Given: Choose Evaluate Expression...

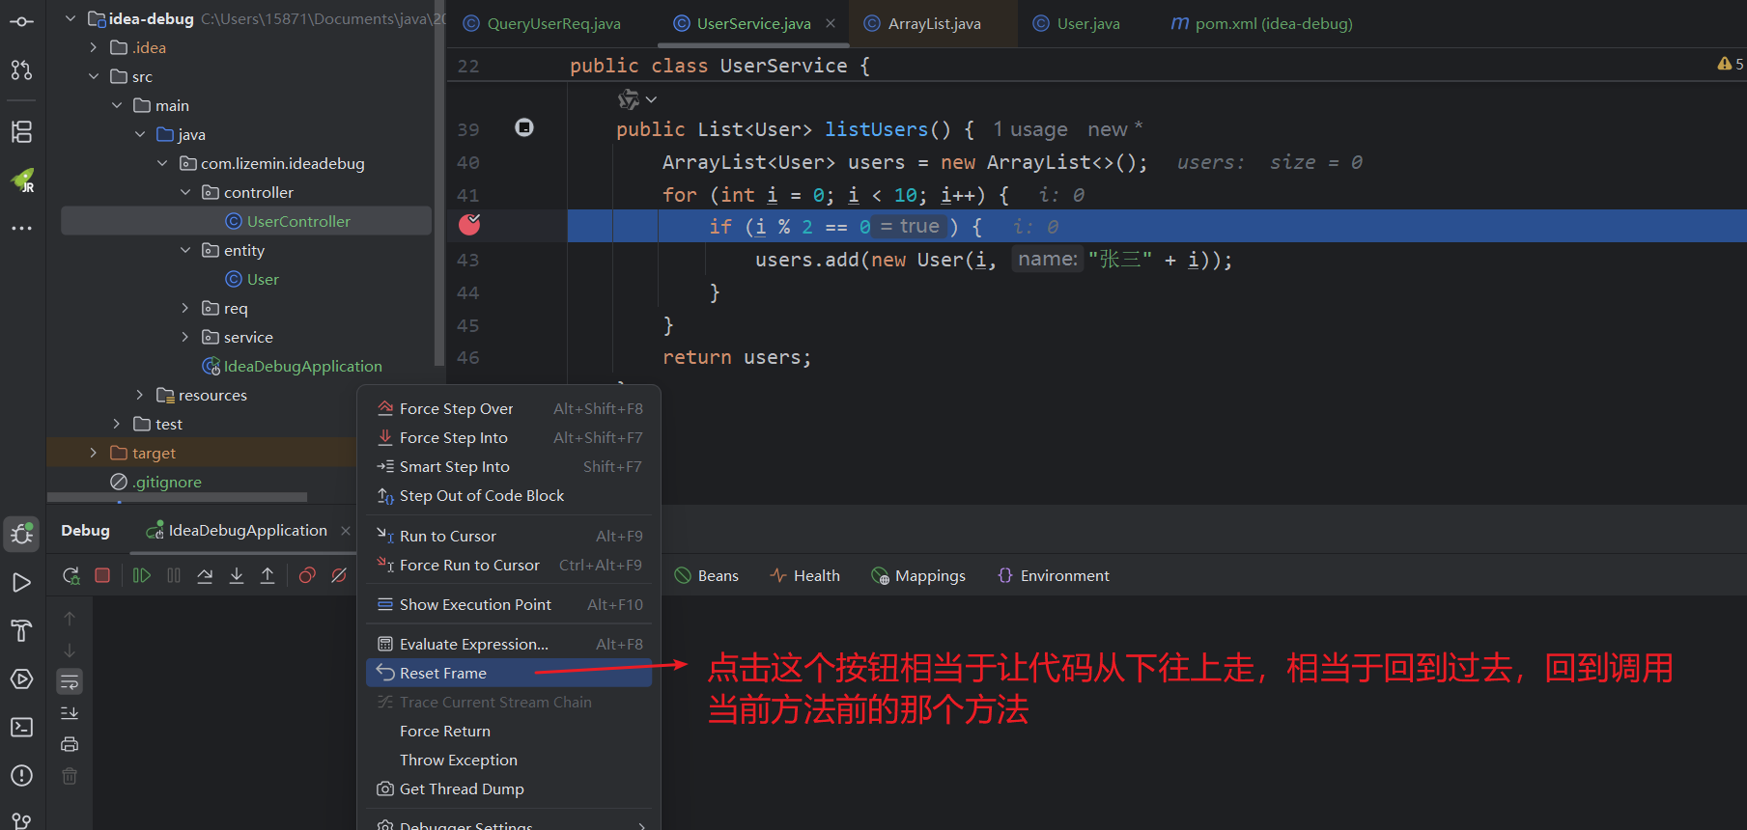Looking at the screenshot, I should pyautogui.click(x=509, y=644).
